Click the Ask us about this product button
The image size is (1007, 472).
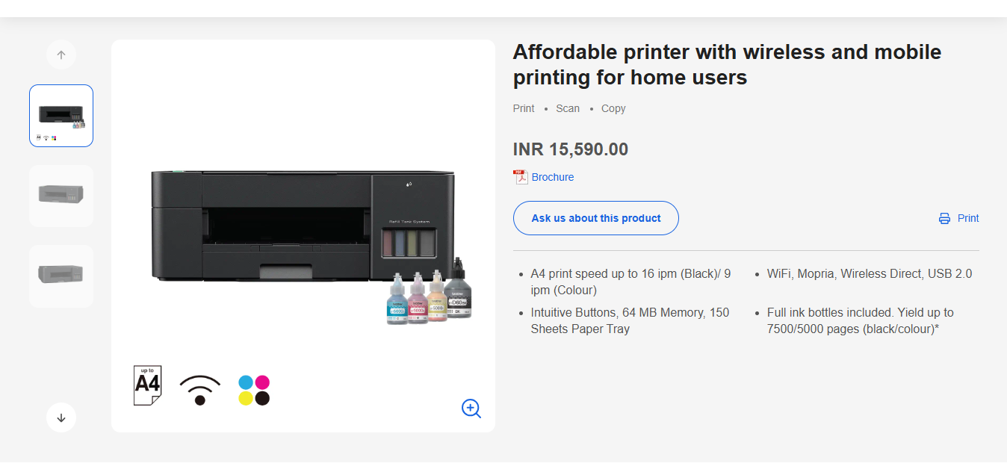pos(595,217)
